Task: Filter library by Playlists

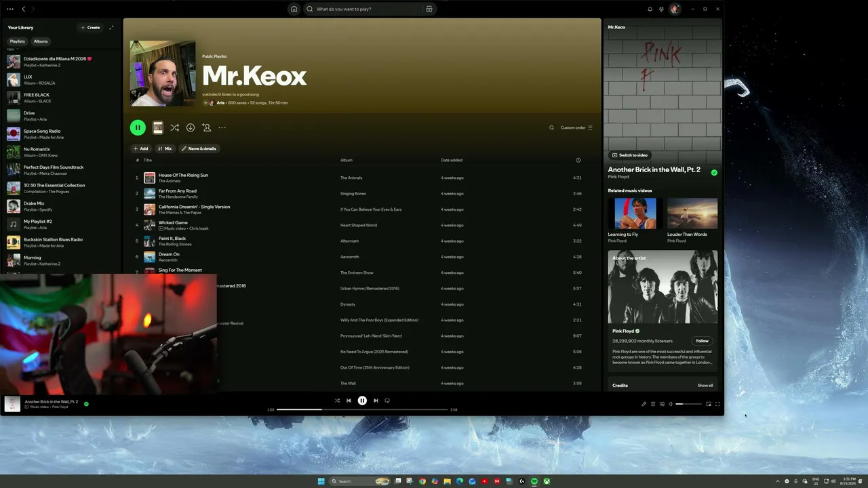Action: coord(17,41)
